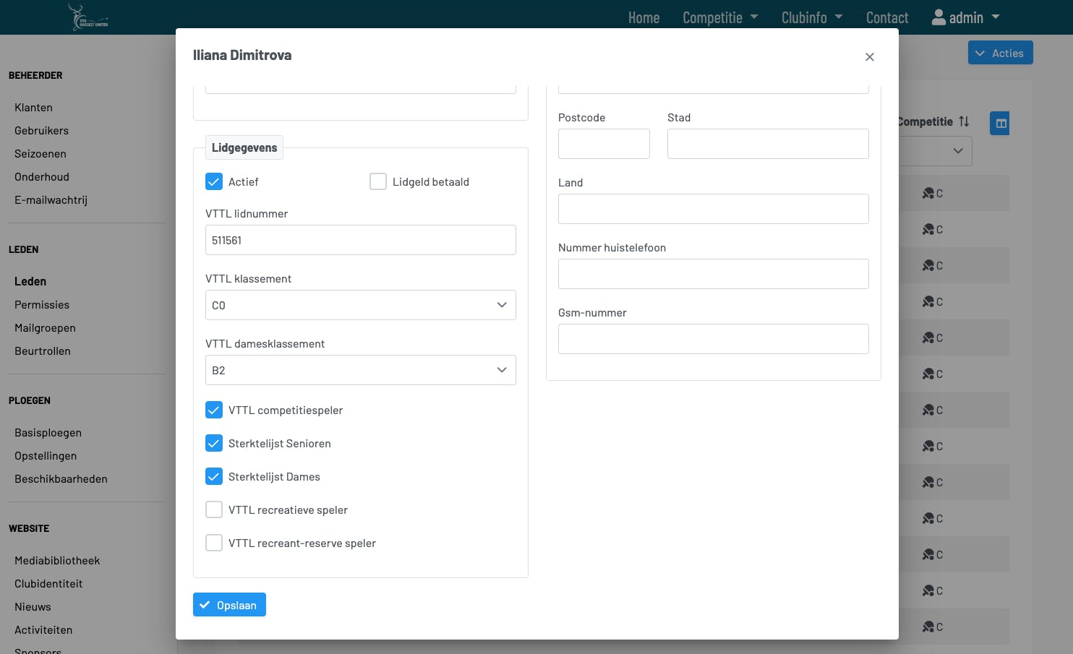Open the VTTL klassement dropdown

click(360, 305)
